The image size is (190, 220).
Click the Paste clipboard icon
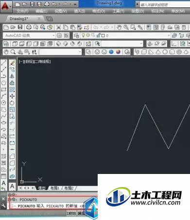(72, 27)
